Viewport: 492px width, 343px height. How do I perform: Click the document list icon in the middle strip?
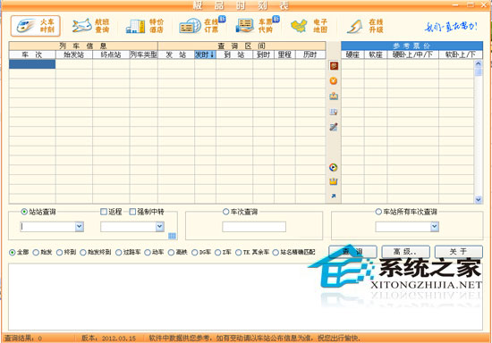334,112
